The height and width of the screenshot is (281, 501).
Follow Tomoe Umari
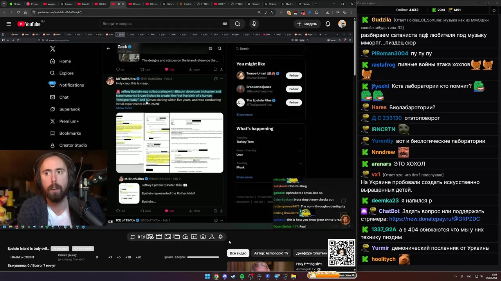294,75
